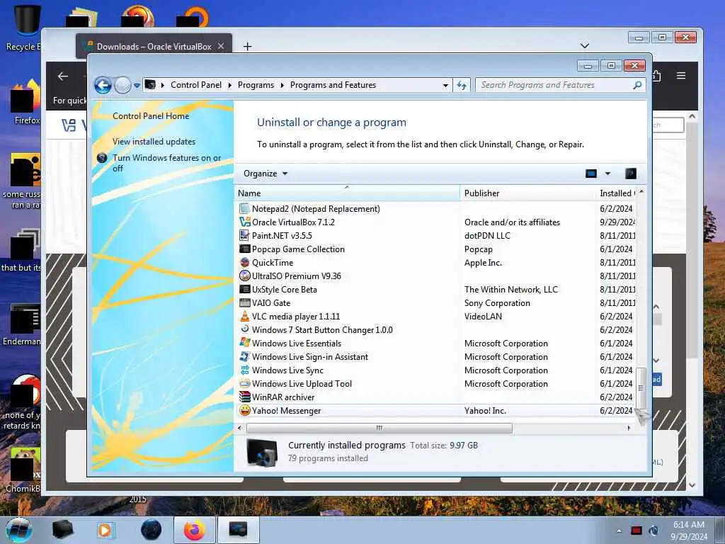Click the Paint.NET v3.5.5 icon
Image resolution: width=725 pixels, height=544 pixels.
click(x=244, y=235)
